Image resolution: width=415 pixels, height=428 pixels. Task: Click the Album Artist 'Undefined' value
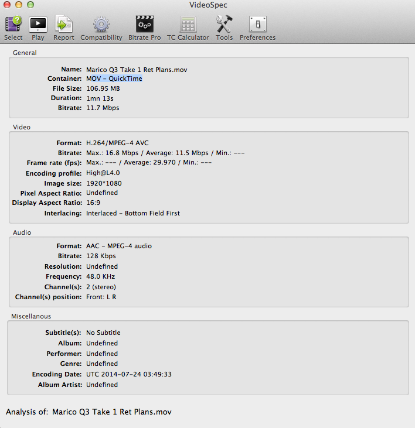(x=102, y=385)
